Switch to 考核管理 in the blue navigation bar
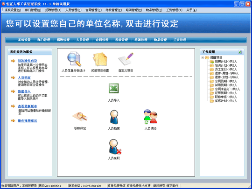The width and height of the screenshot is (252, 189). [121, 40]
